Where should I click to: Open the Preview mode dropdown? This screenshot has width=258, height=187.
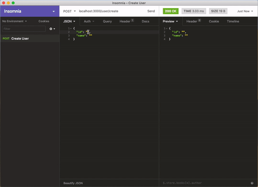pyautogui.click(x=170, y=21)
